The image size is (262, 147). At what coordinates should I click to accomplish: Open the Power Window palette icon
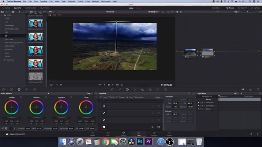click(x=127, y=89)
